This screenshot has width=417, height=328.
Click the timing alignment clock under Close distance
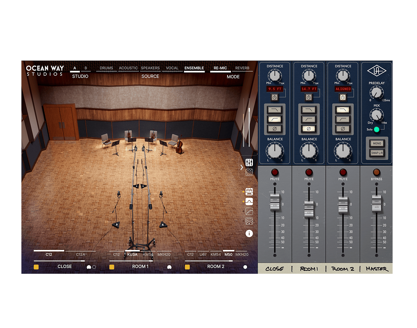click(275, 97)
